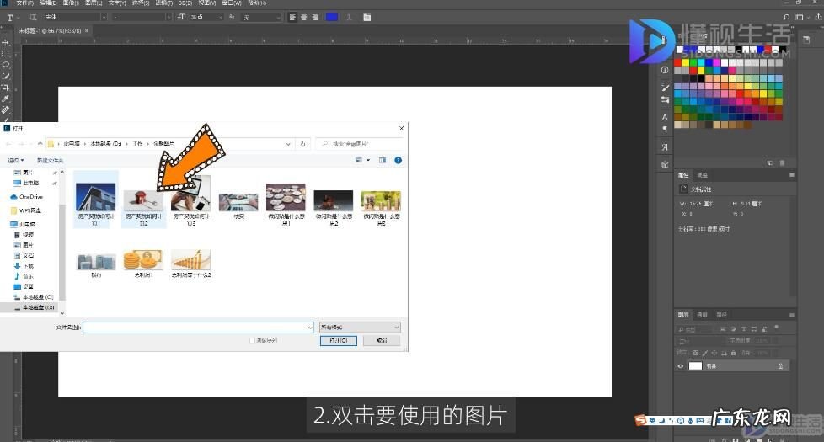Open the 3D menu
824x442 pixels.
[x=185, y=3]
